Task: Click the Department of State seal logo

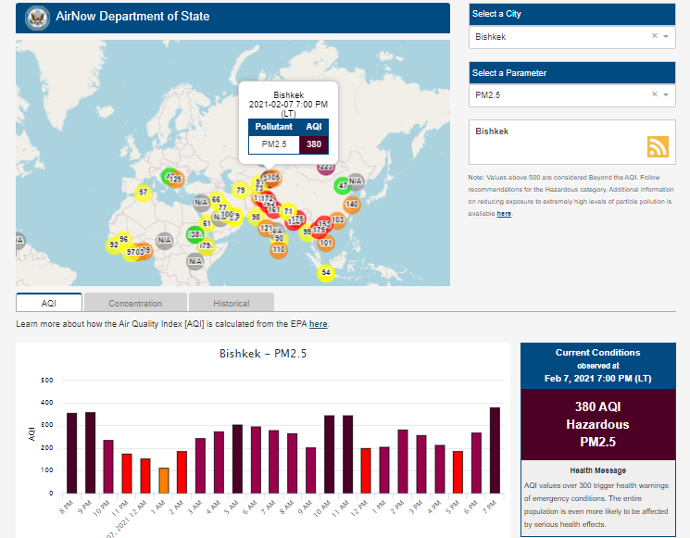Action: point(38,17)
